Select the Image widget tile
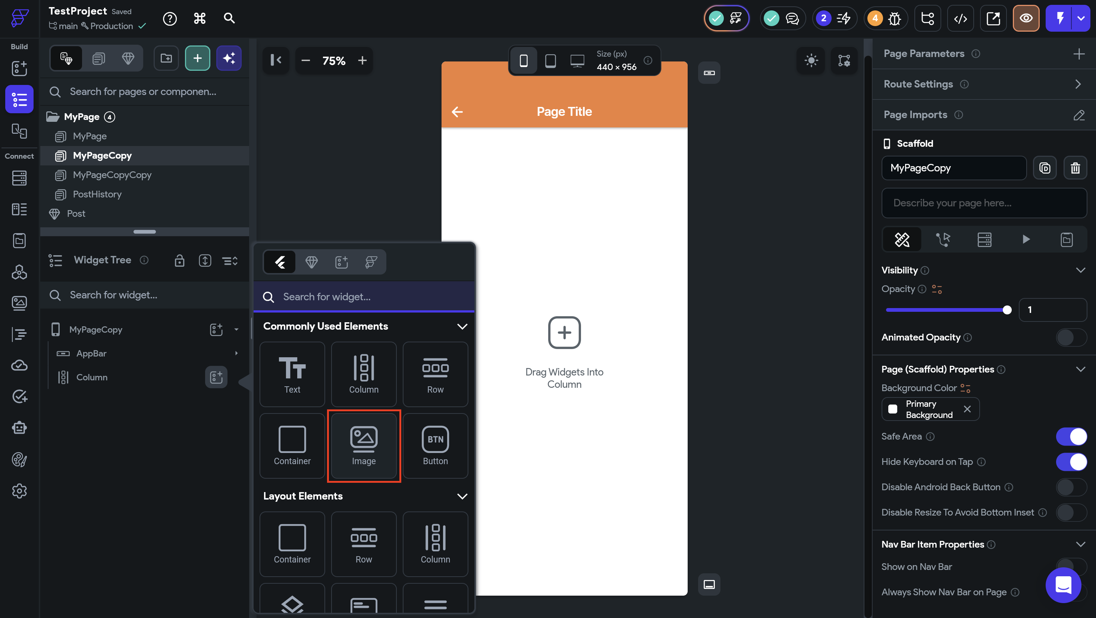Screen dimensions: 1096x618 click(x=363, y=446)
